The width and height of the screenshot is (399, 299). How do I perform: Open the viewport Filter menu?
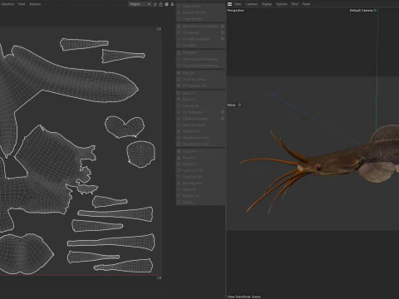pyautogui.click(x=295, y=4)
